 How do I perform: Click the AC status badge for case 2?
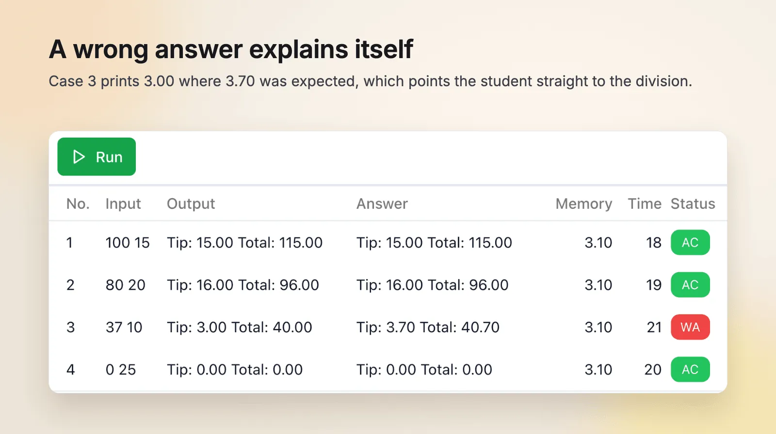tap(690, 285)
